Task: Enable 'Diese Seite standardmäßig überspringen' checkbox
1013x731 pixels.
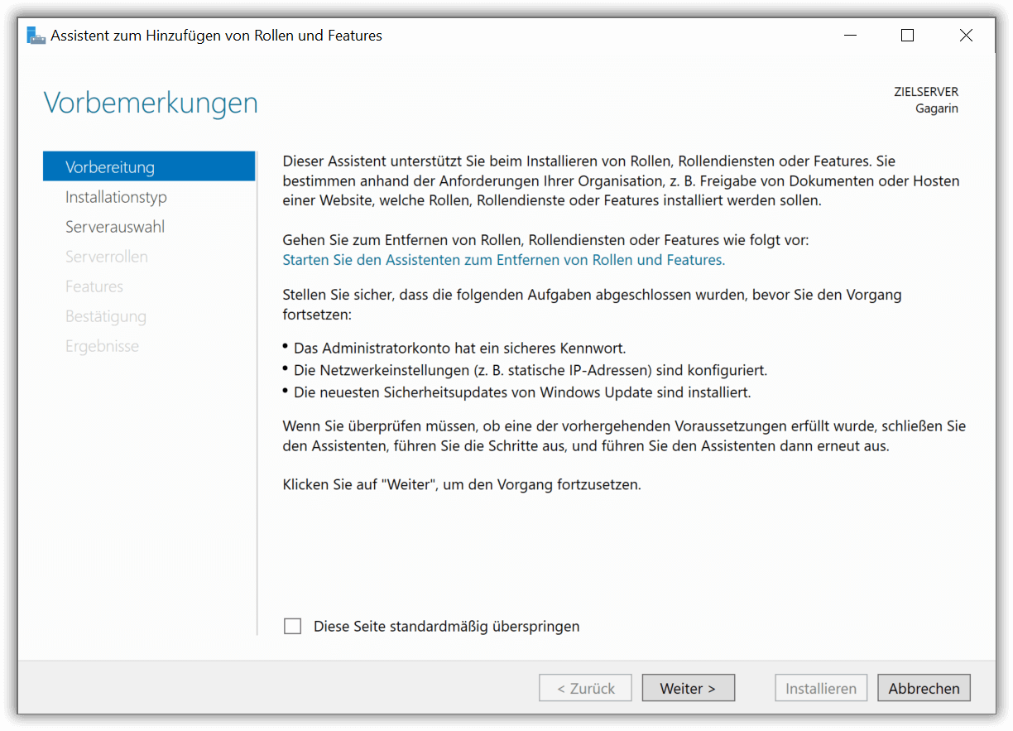Action: pyautogui.click(x=292, y=627)
